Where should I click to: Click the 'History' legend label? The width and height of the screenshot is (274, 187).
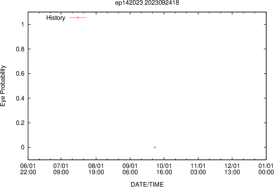56,18
